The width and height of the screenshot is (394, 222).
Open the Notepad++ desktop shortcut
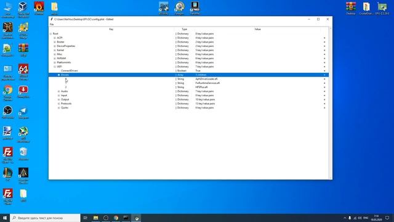[x=8, y=50]
